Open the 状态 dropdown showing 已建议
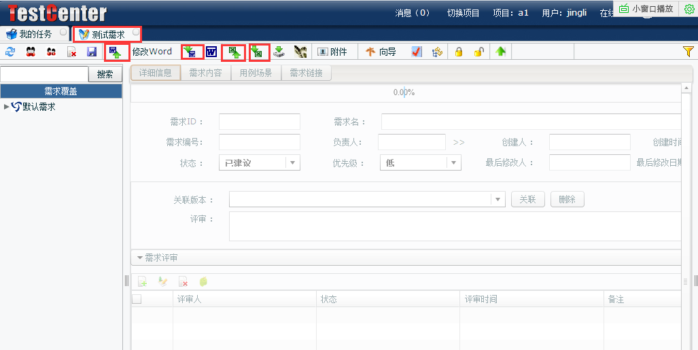This screenshot has width=698, height=350. click(260, 162)
